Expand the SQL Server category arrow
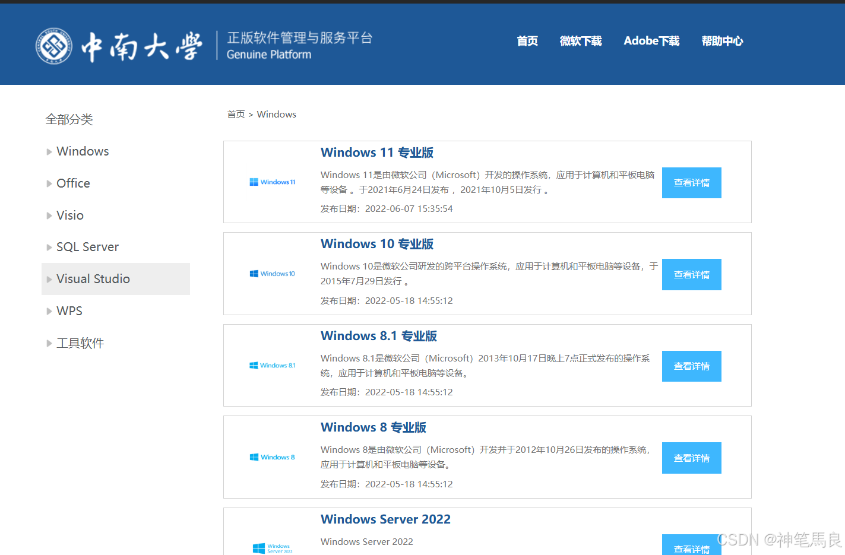The width and height of the screenshot is (845, 555). [49, 248]
